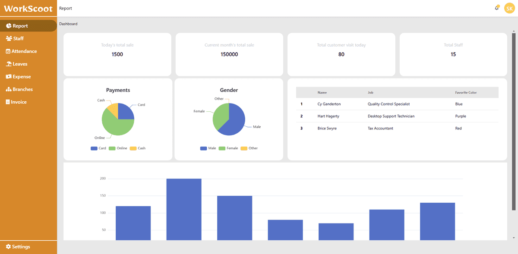Click the yellow Cash slice of Payments pie
518x254 pixels.
[113, 110]
